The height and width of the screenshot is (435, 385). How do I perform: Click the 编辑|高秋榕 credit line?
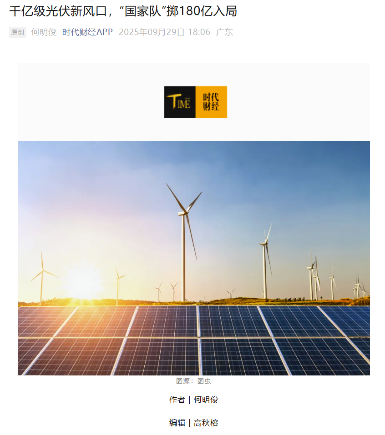pyautogui.click(x=193, y=423)
